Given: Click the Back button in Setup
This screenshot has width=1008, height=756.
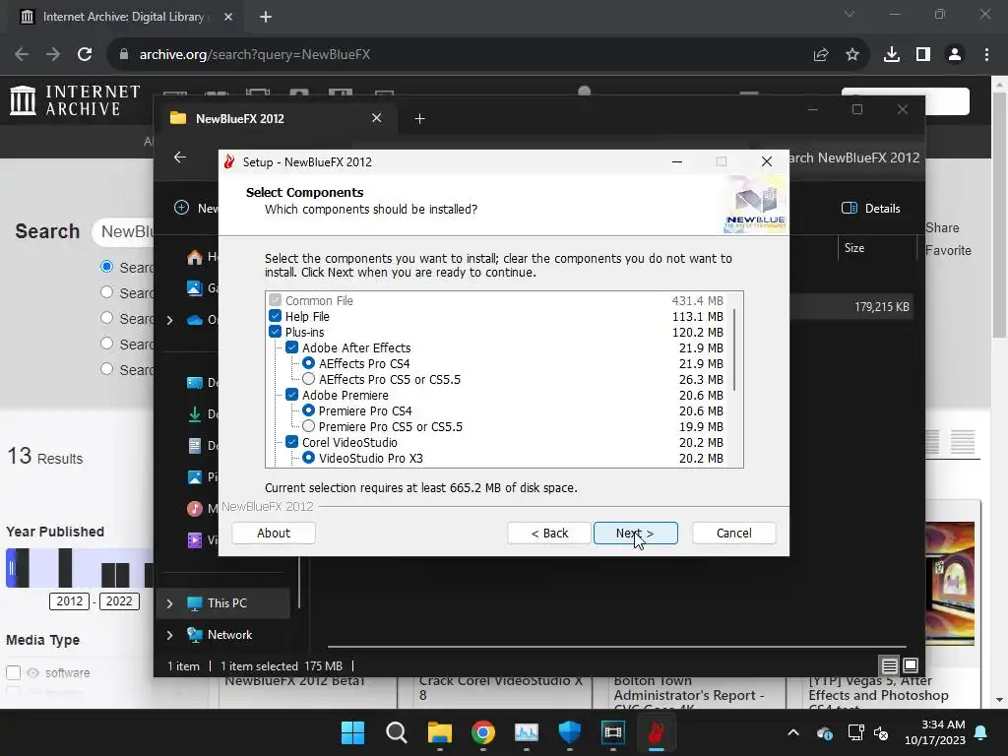Looking at the screenshot, I should pos(549,533).
